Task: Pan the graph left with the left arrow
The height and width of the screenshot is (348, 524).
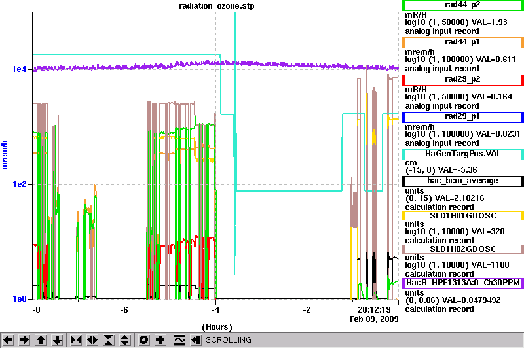Action: 8,340
